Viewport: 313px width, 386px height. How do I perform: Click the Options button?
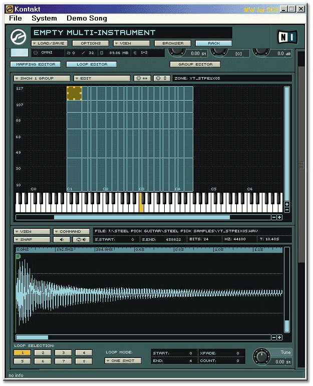(91, 43)
